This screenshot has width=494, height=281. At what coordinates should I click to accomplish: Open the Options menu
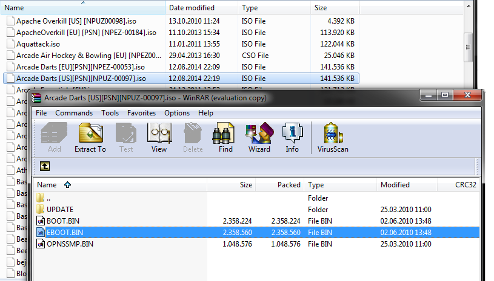pos(177,113)
